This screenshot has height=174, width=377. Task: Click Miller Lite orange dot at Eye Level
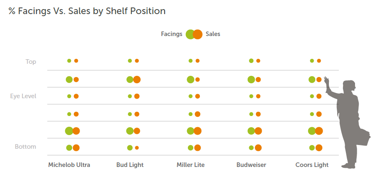(197, 97)
